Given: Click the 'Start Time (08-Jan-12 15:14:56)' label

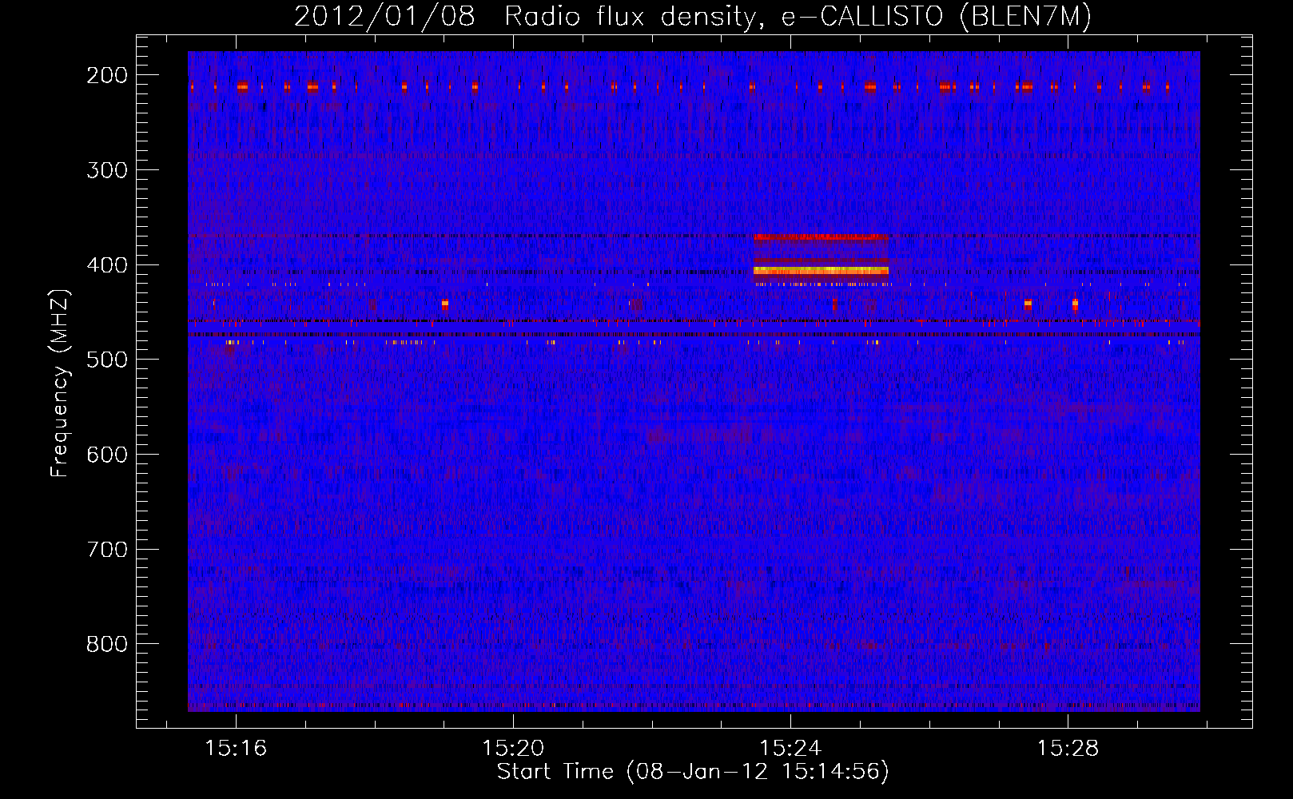Looking at the screenshot, I should (693, 772).
